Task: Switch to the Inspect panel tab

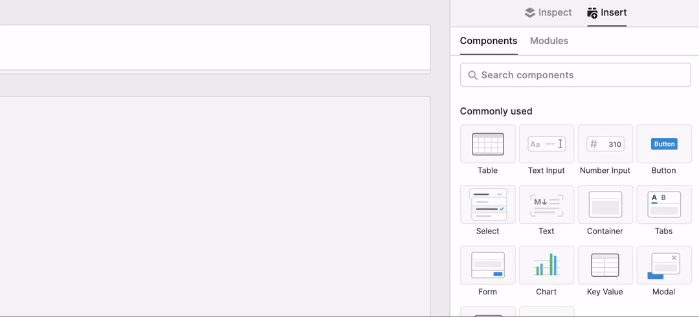Action: click(548, 12)
